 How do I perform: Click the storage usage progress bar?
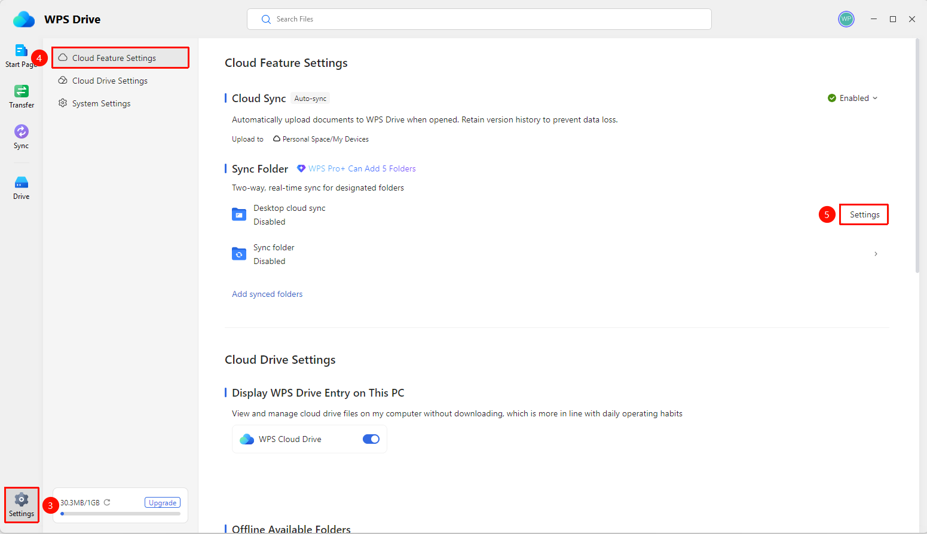120,514
